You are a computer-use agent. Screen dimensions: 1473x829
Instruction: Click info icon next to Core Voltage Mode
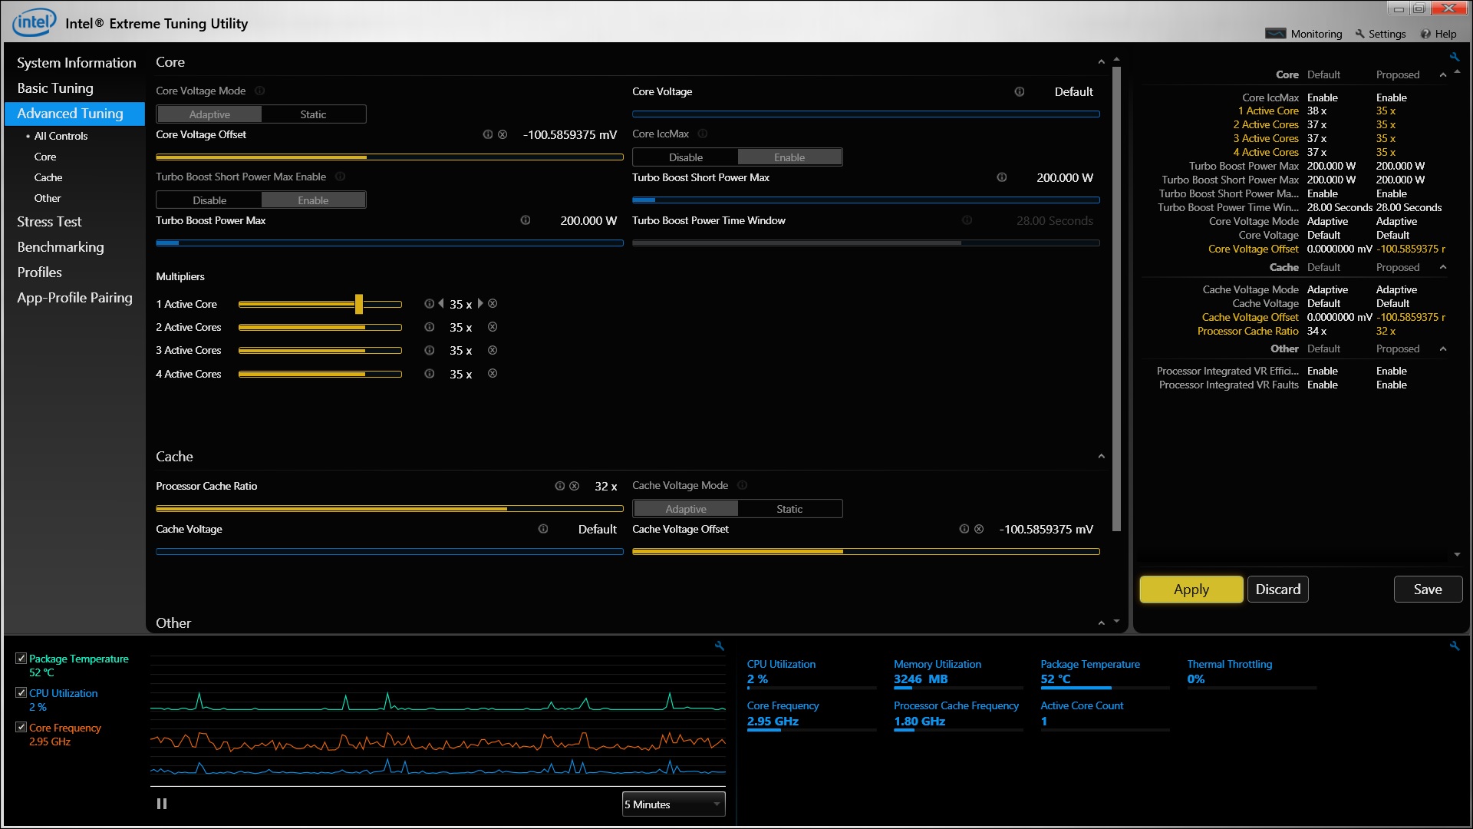click(x=259, y=91)
